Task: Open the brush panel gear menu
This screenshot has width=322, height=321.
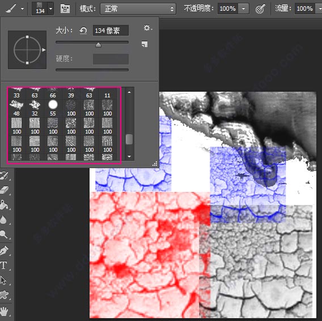Action: [147, 28]
